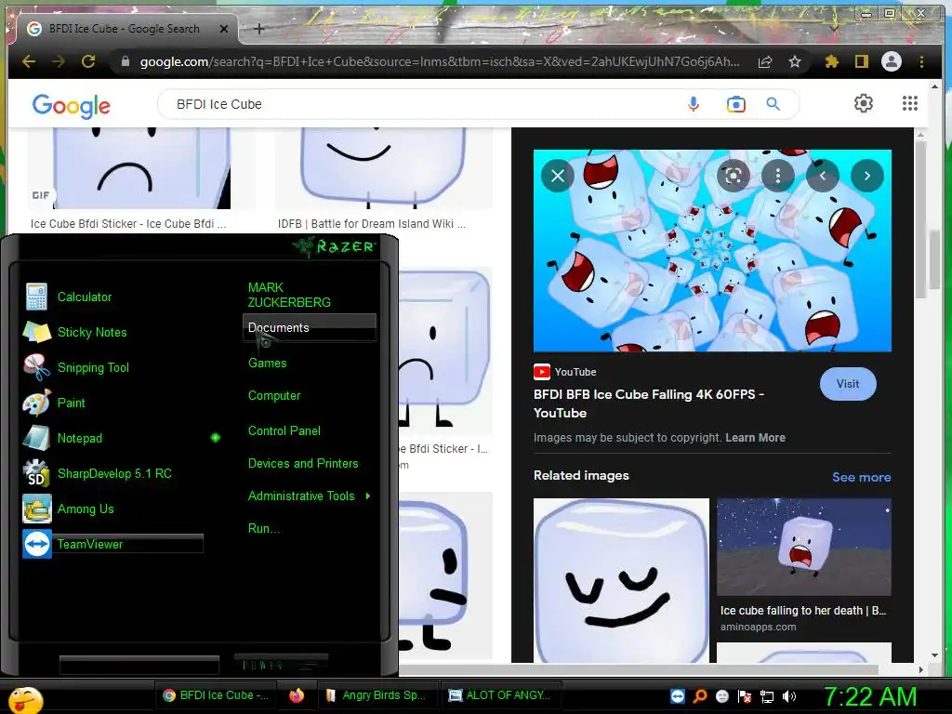Open Firefox from the taskbar
Image resolution: width=952 pixels, height=714 pixels.
pyautogui.click(x=297, y=695)
